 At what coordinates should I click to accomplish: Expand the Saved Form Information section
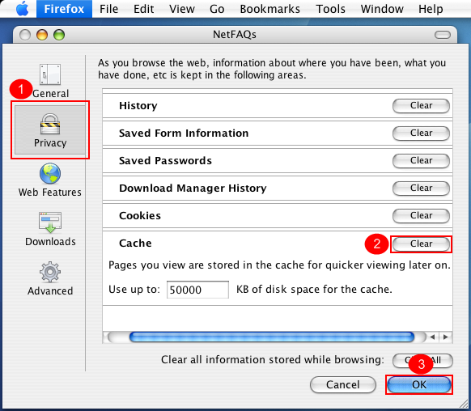tap(184, 133)
